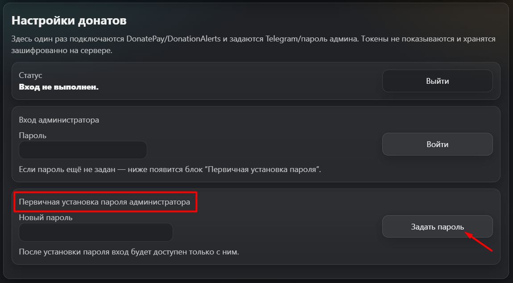Viewport: 513px width, 283px height.
Task: Click the Первичная установка пароля администратора title
Action: click(x=104, y=202)
